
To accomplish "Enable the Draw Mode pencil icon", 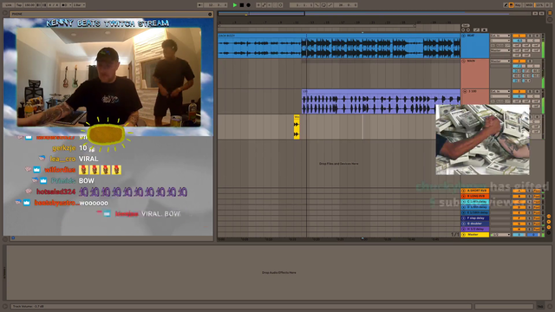I will point(506,5).
